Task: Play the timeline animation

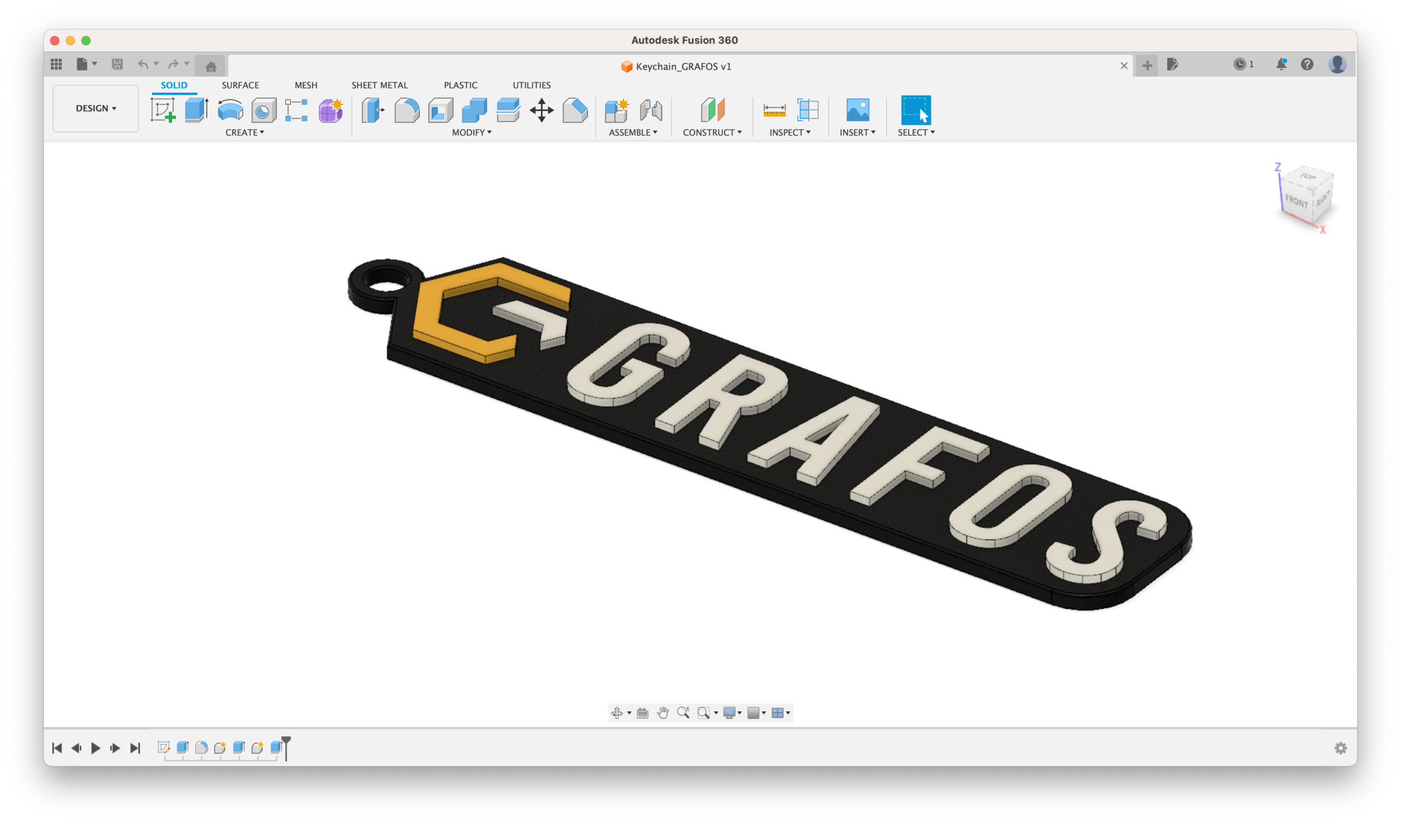Action: 96,748
